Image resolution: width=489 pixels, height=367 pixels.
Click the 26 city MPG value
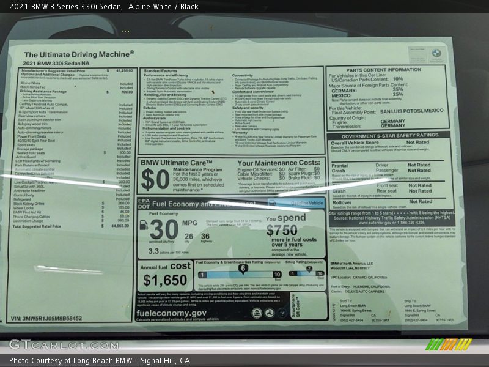click(x=189, y=236)
